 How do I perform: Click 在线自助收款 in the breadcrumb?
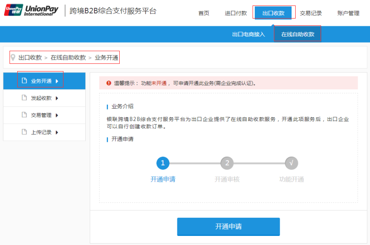[x=68, y=58]
